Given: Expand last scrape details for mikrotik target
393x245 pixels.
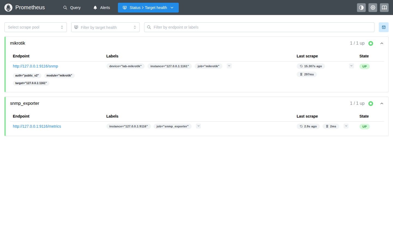Looking at the screenshot, I should 352,66.
